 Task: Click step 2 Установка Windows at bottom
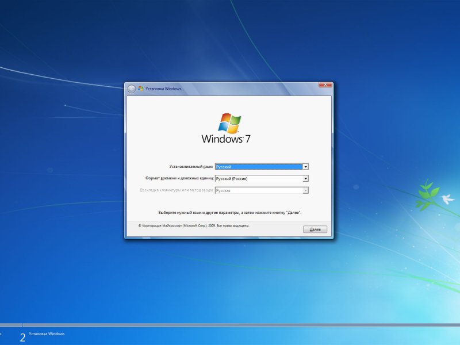(x=43, y=336)
